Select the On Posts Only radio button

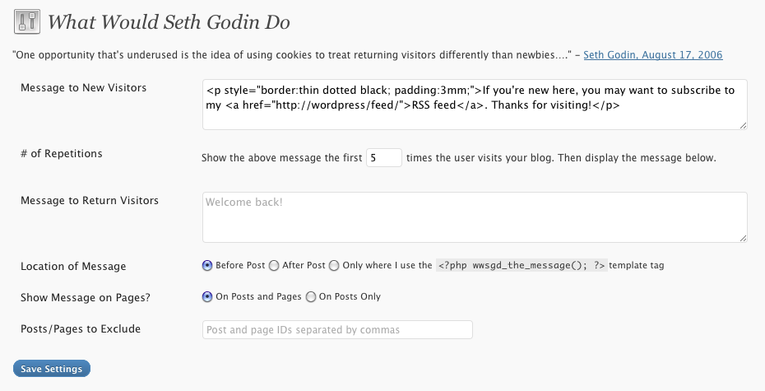tap(311, 296)
